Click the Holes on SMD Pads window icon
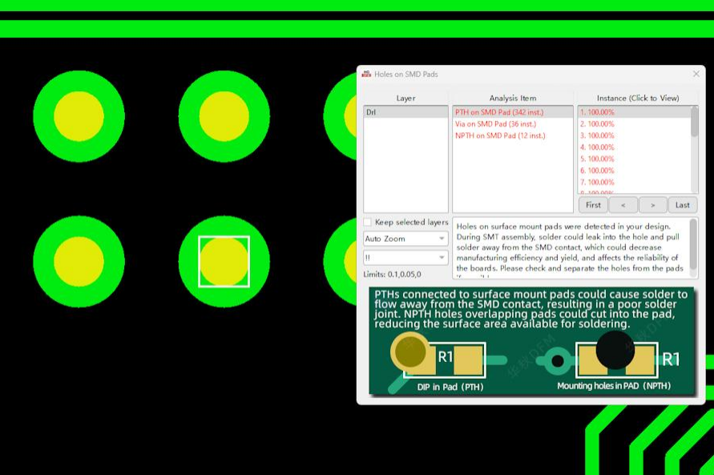Image resolution: width=714 pixels, height=475 pixels. (366, 74)
